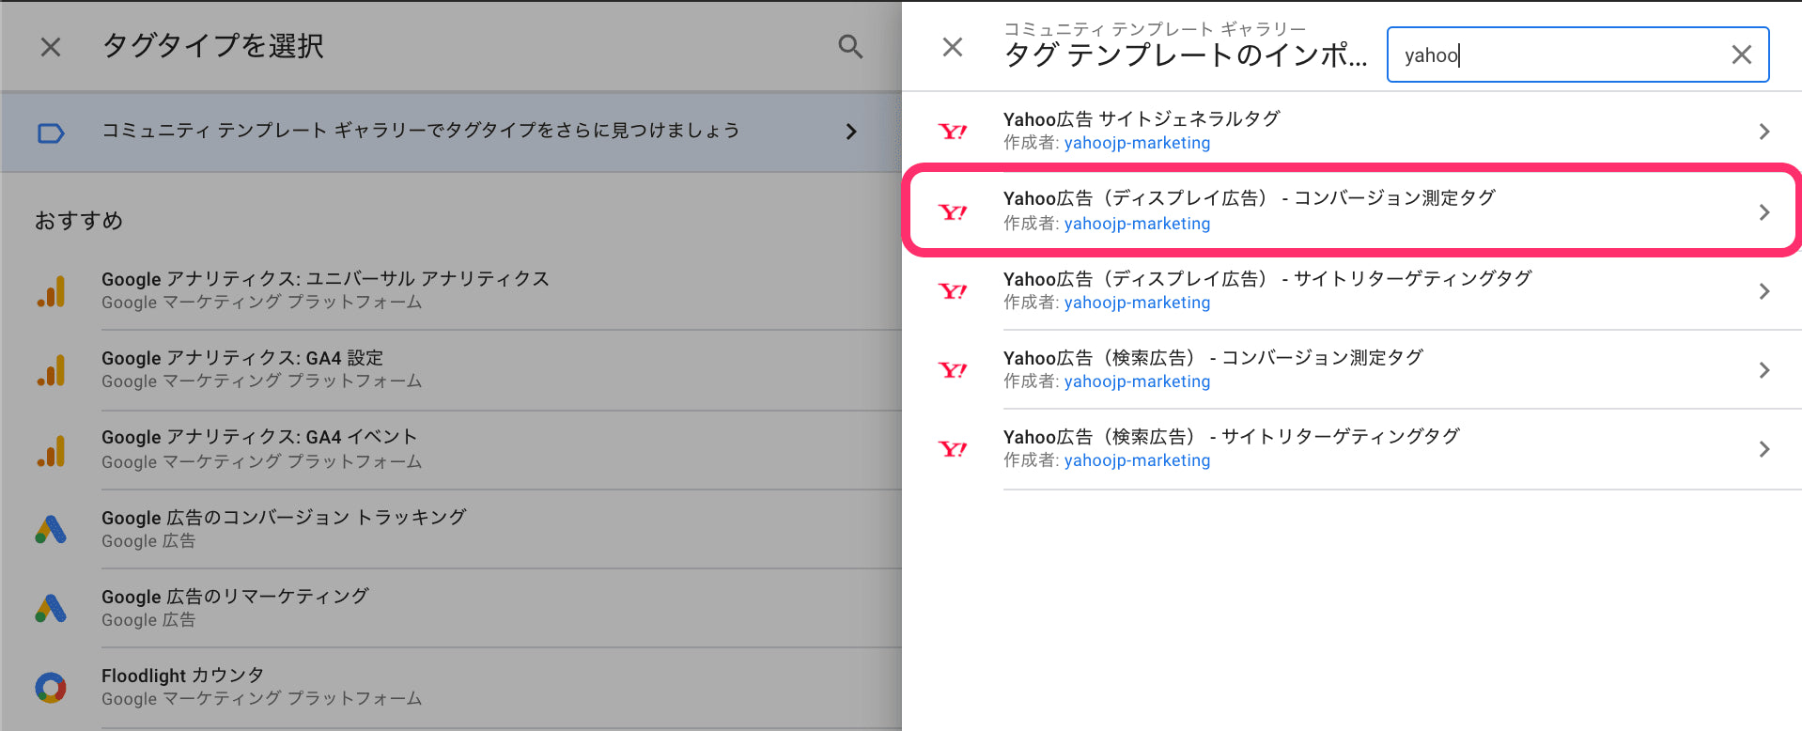Click the Google Ads icon for コンバージョン トラッキング
Viewport: 1802px width, 731px height.
[x=51, y=529]
